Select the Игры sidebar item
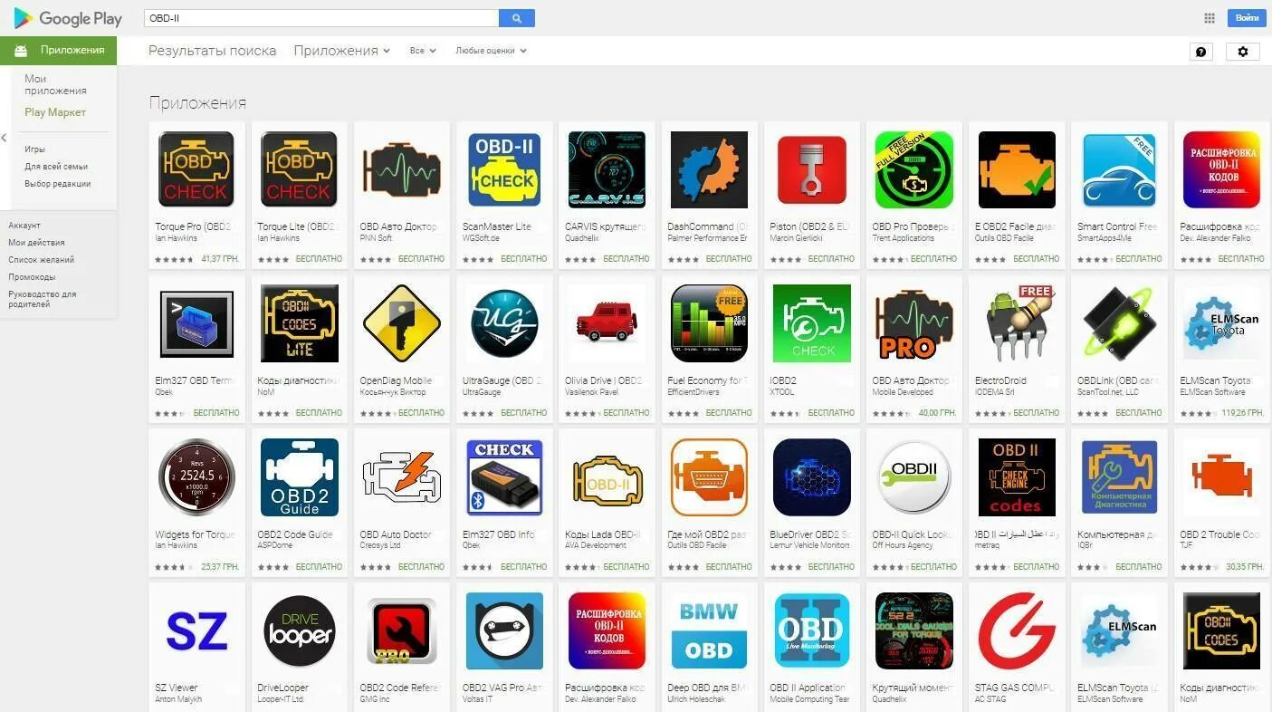 pos(34,149)
